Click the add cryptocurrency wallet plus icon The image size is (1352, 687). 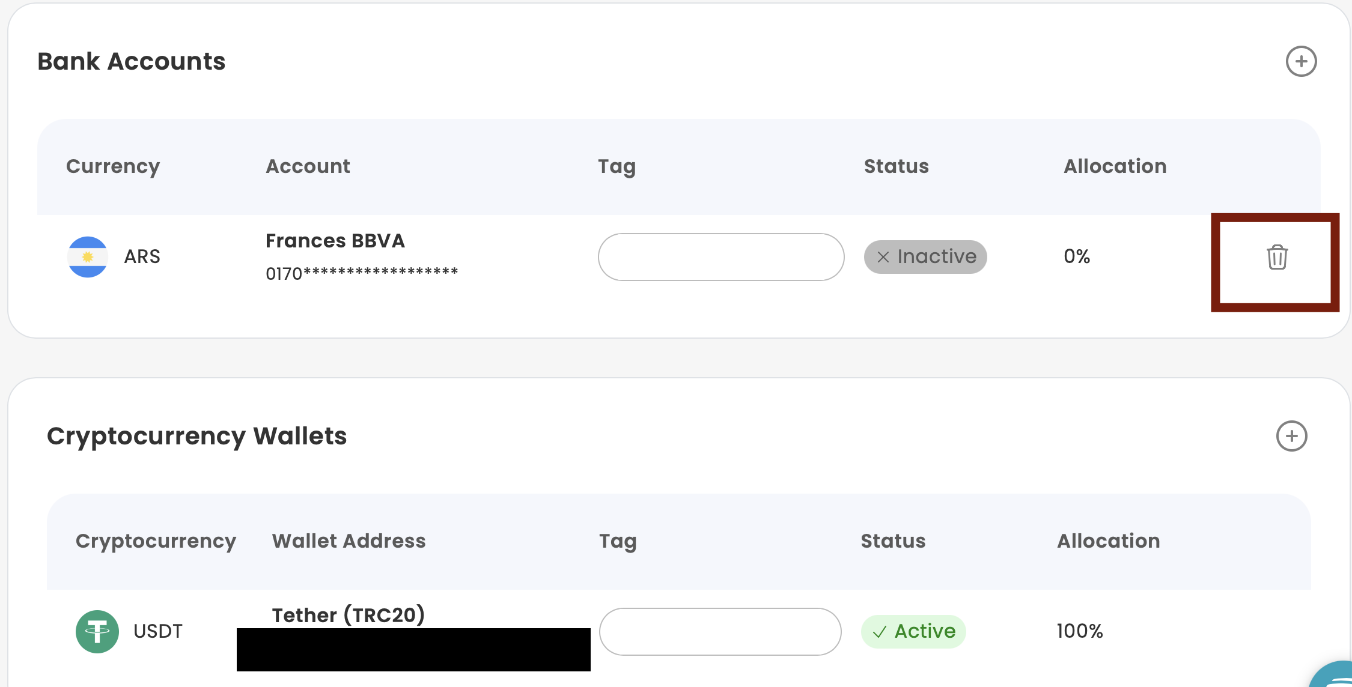coord(1291,436)
